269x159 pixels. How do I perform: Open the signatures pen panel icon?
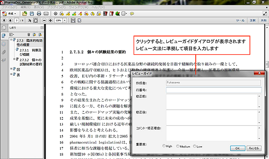coord(4,60)
